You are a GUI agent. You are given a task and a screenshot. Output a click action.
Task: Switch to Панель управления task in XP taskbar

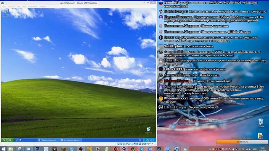pyautogui.click(x=48, y=140)
